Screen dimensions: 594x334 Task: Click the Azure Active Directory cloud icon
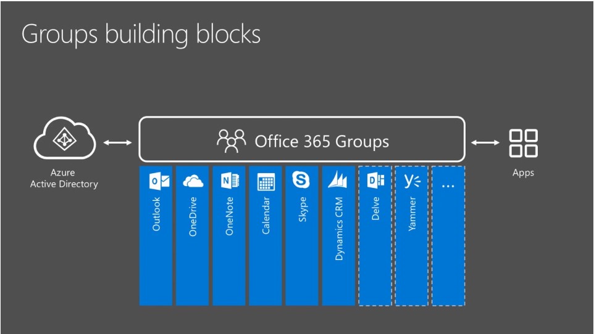65,138
